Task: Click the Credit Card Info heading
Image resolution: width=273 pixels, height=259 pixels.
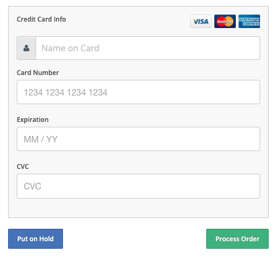Action: (x=41, y=19)
